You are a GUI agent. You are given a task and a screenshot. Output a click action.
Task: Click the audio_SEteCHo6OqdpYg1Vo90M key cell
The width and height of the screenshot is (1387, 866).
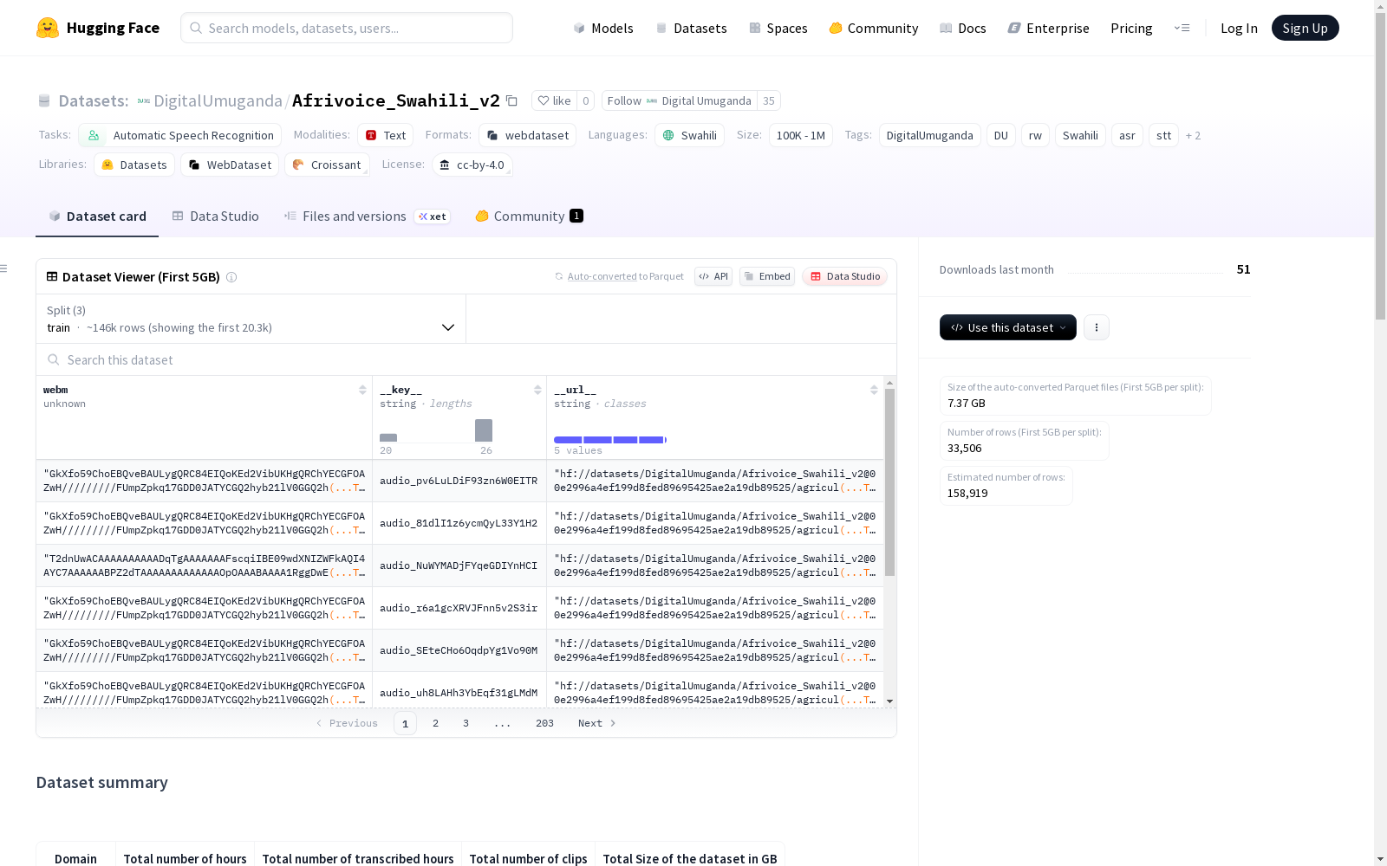(x=459, y=650)
